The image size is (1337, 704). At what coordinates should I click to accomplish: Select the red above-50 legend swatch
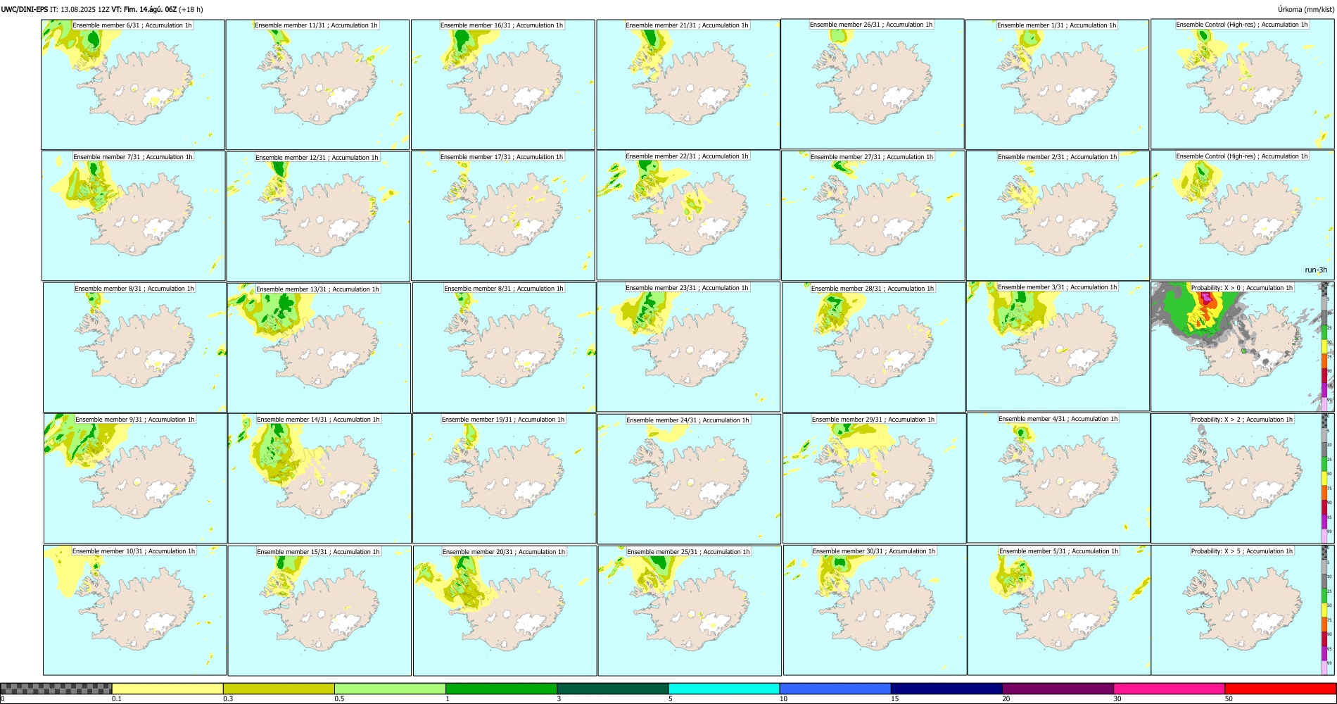[x=1280, y=689]
